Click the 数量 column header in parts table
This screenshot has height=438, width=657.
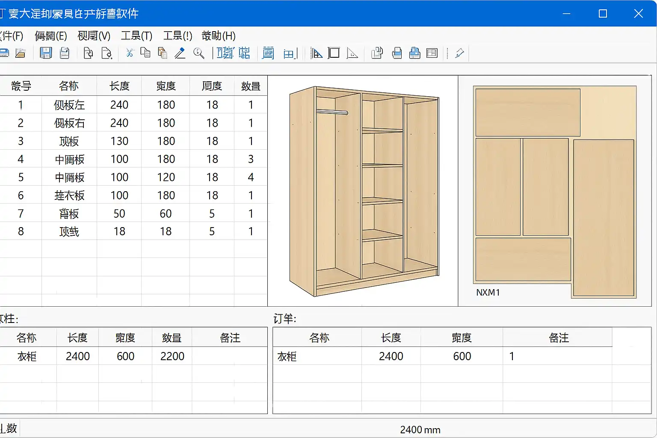[x=251, y=86]
